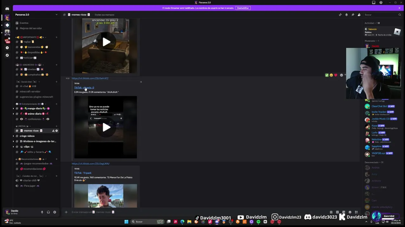The height and width of the screenshot is (227, 405).
Task: Create channel in IMPORTANTE category plus
Action: (56, 37)
